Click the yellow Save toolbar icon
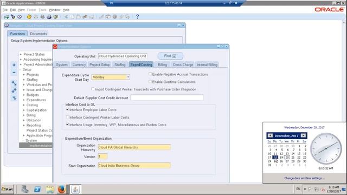 [29, 17]
